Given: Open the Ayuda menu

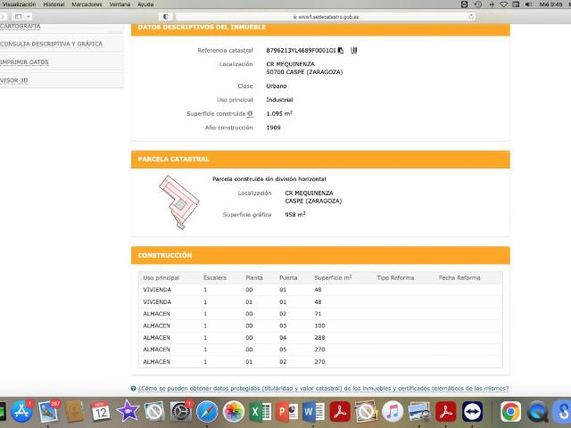Looking at the screenshot, I should 145,4.
